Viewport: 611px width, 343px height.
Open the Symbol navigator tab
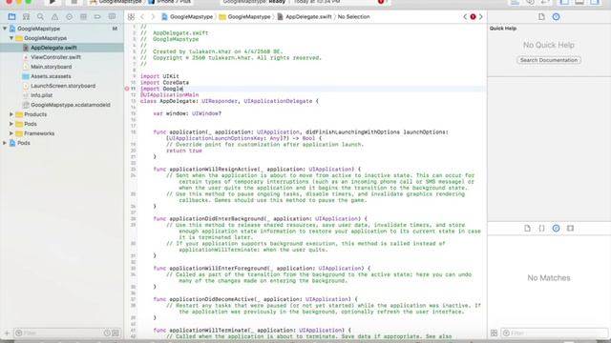pos(26,17)
